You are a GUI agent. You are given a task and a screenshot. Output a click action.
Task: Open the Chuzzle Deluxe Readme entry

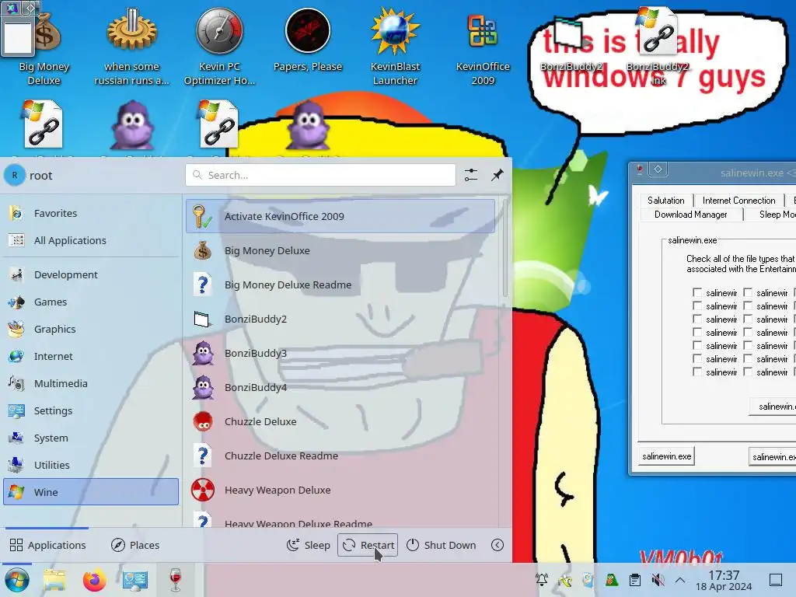(x=340, y=456)
